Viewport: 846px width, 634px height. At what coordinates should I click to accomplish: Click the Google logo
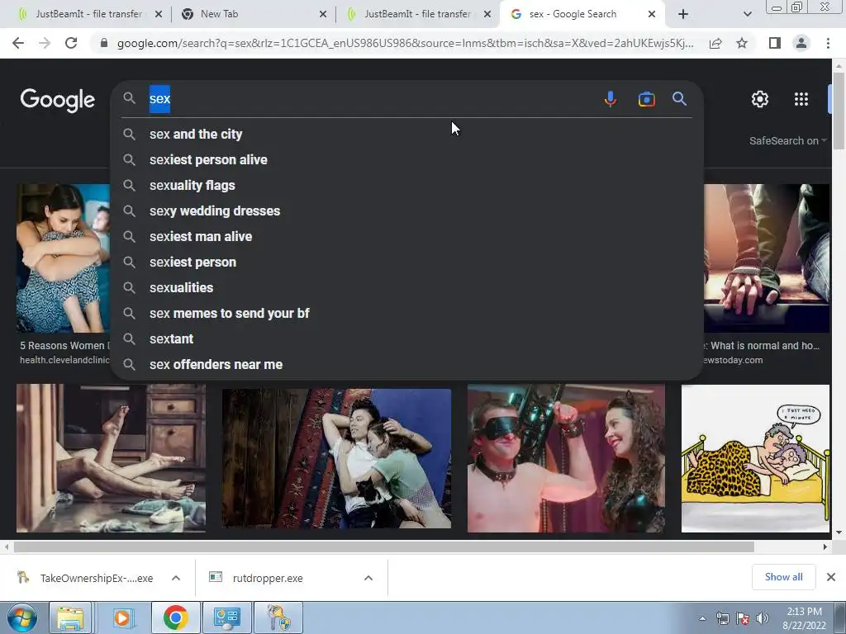coord(58,100)
